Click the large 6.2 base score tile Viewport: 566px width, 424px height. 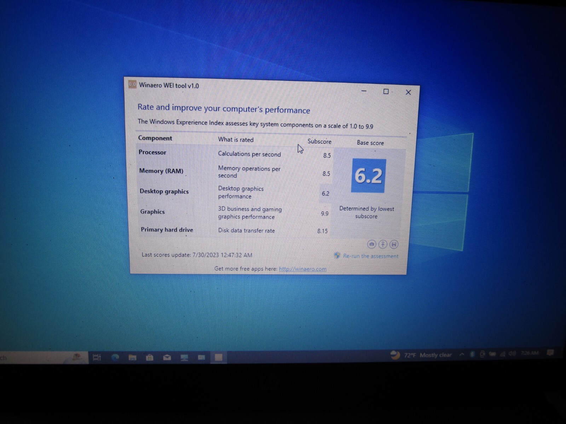coord(368,176)
